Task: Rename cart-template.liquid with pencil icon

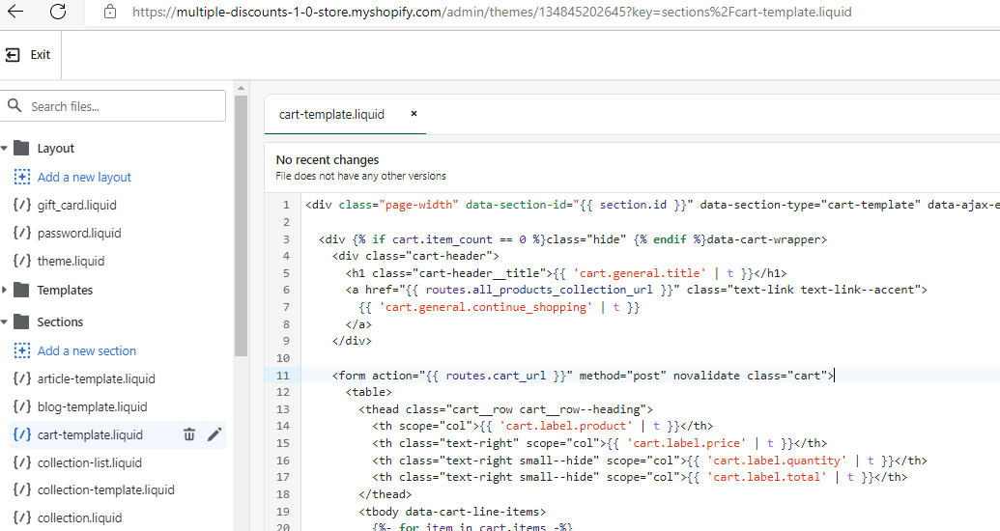Action: [x=214, y=434]
